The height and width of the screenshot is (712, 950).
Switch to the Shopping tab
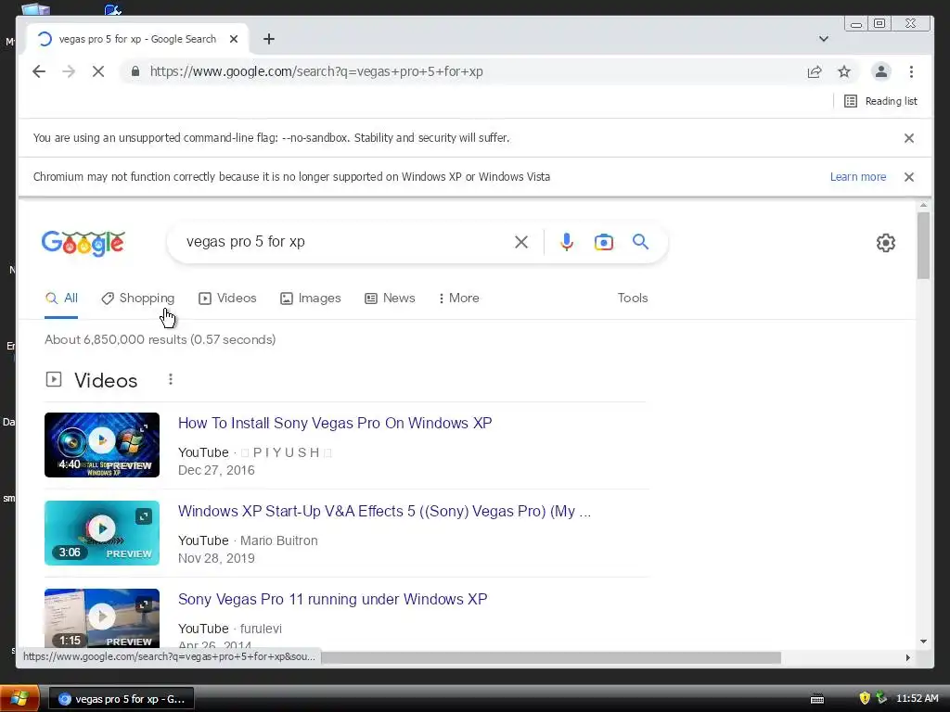coord(138,298)
